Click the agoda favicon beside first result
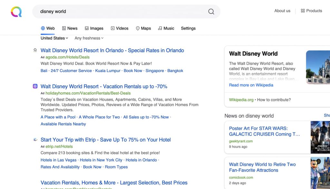 pyautogui.click(x=35, y=50)
